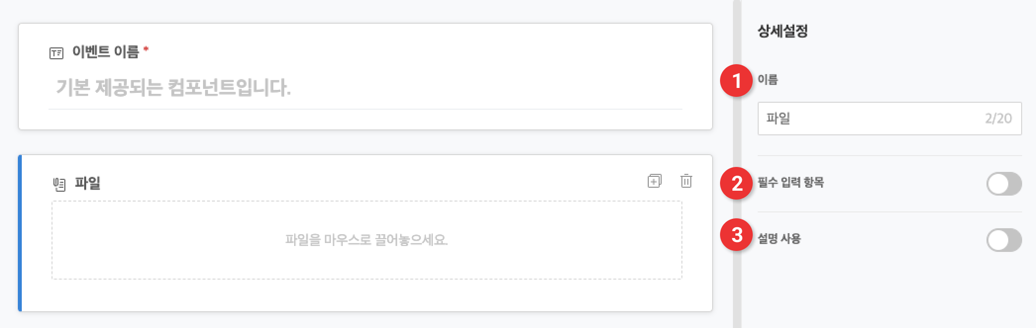Select the 파일 component title text
Image resolution: width=1036 pixels, height=328 pixels.
[x=88, y=183]
